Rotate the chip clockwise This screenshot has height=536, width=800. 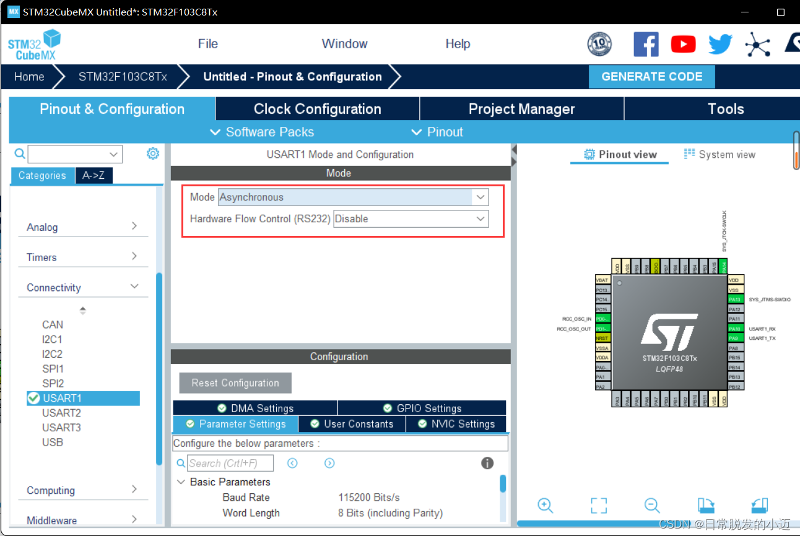pos(706,505)
